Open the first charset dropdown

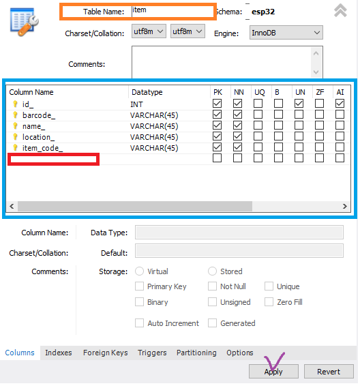(149, 31)
